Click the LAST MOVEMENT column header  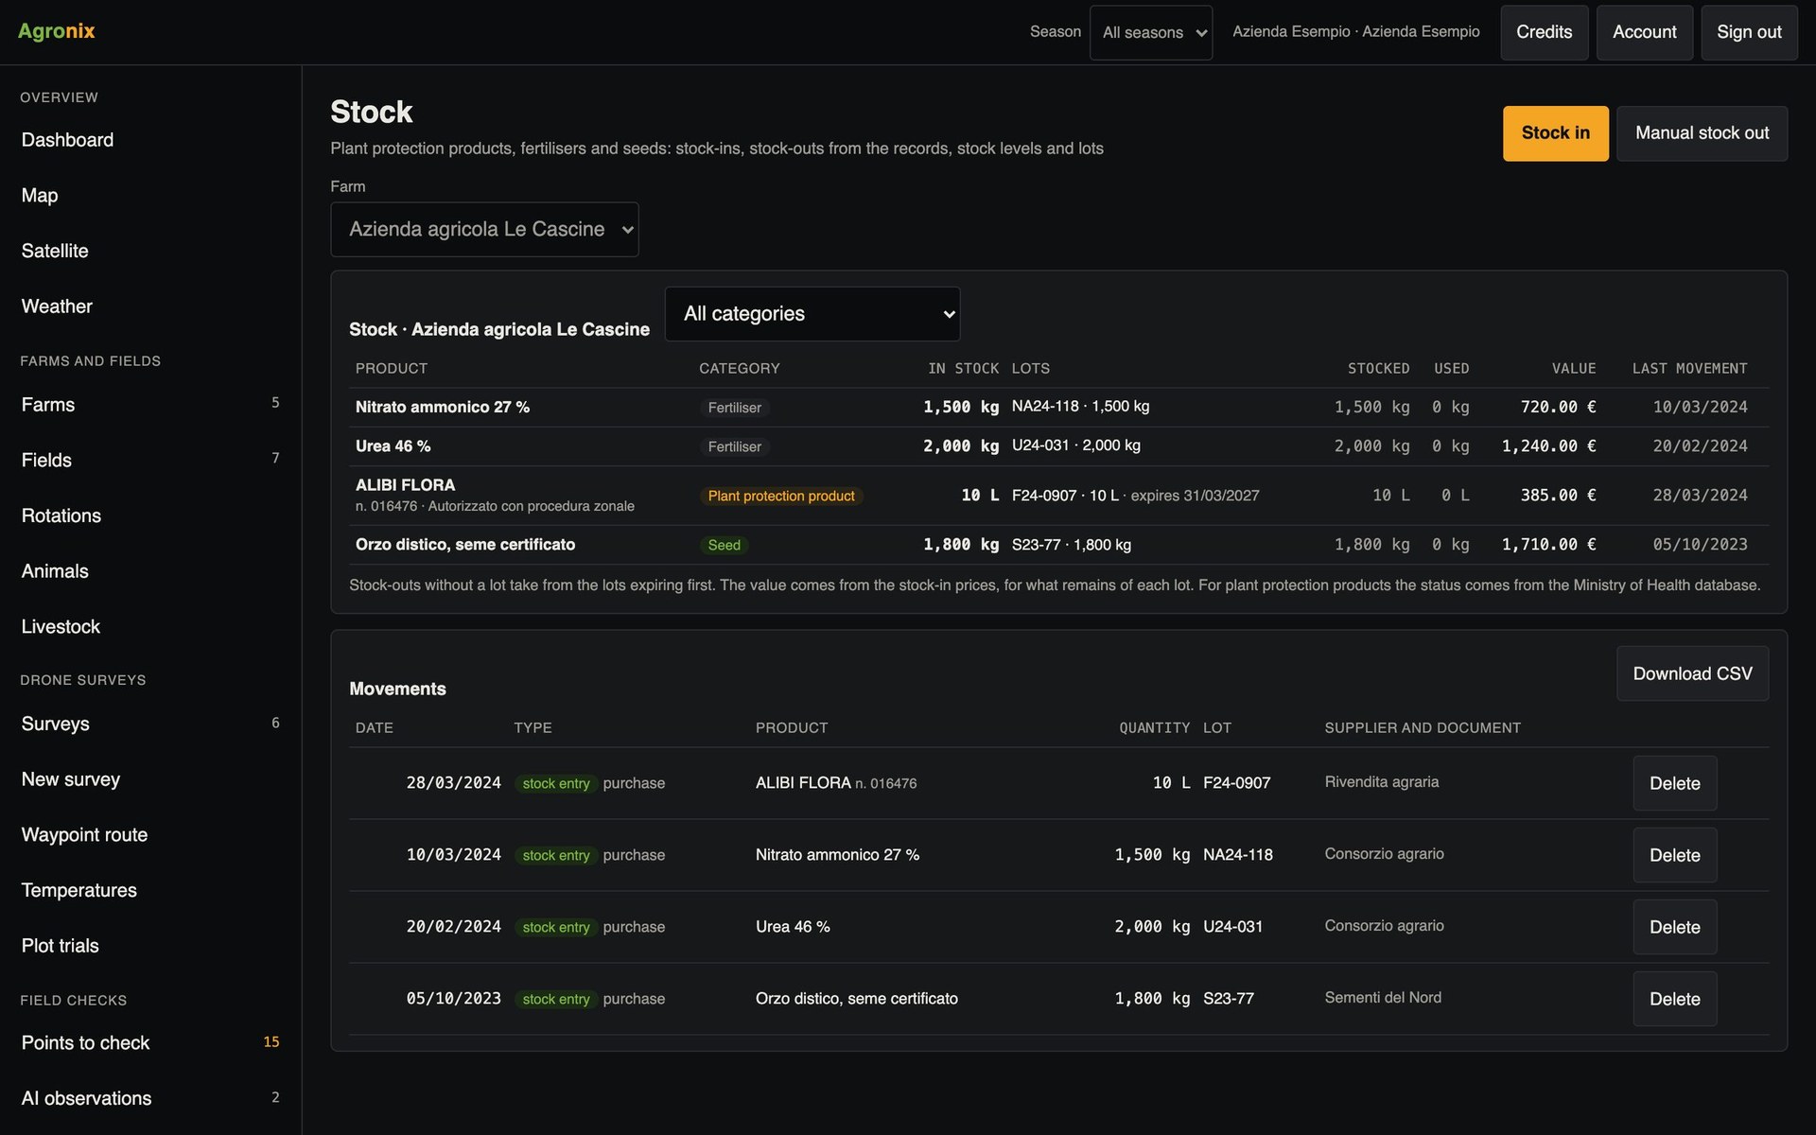[1689, 369]
